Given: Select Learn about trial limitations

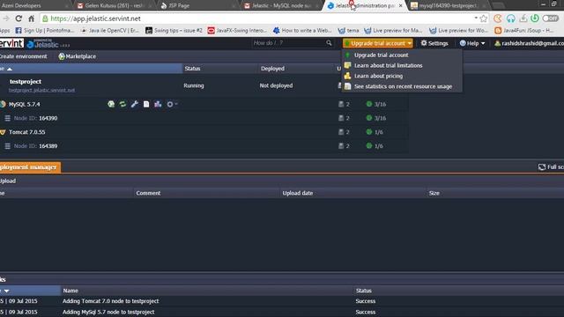Looking at the screenshot, I should click(388, 65).
